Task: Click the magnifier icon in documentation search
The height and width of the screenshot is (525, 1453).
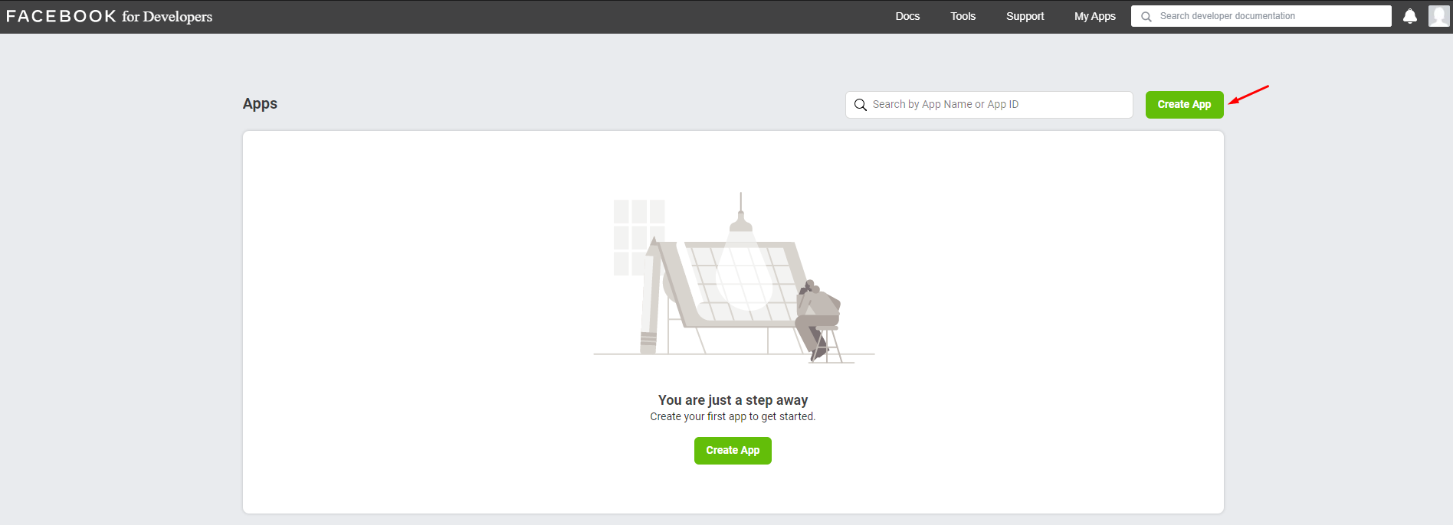Action: (x=1146, y=16)
